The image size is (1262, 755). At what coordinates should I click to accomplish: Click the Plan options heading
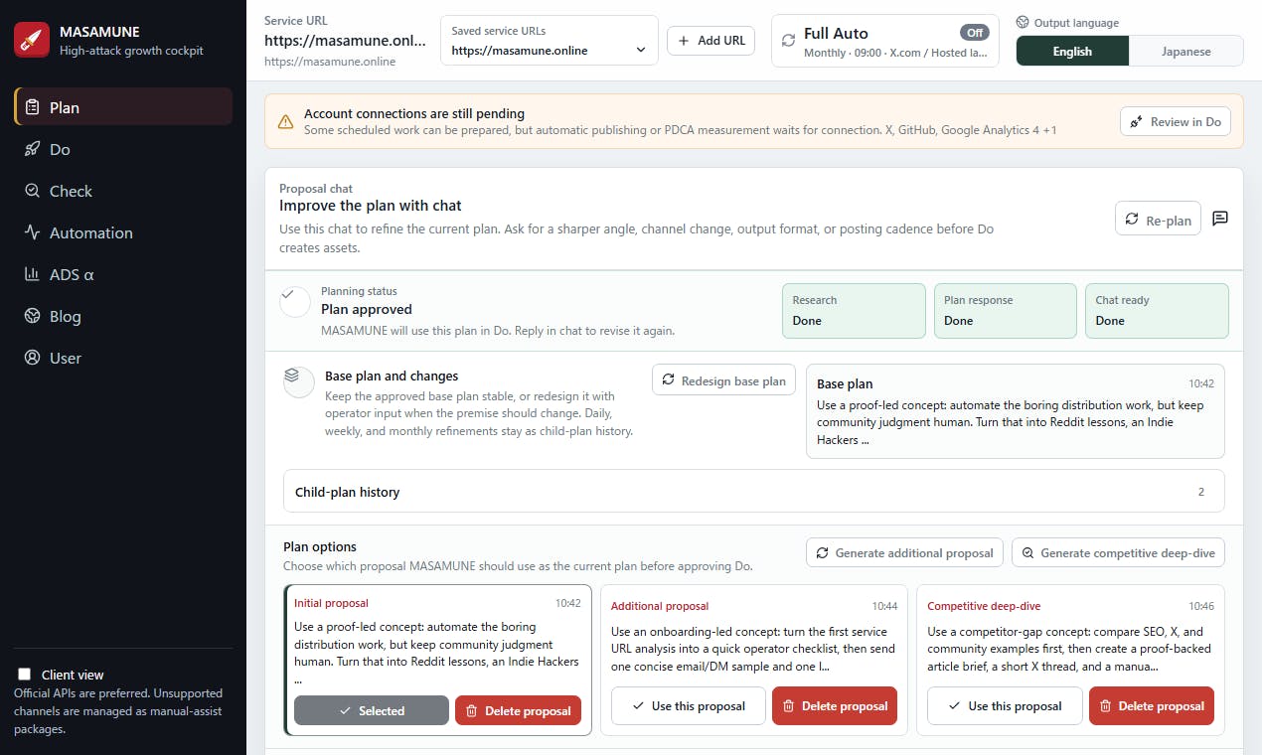[320, 546]
